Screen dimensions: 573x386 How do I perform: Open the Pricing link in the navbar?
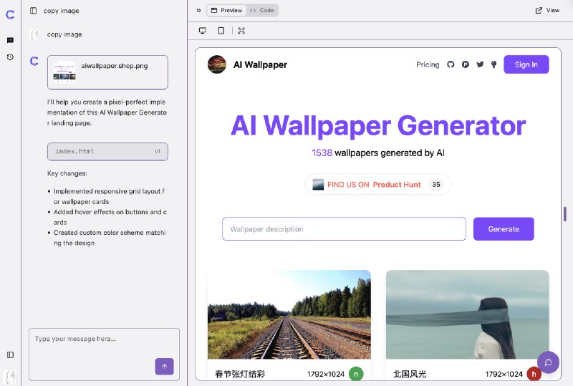click(428, 64)
